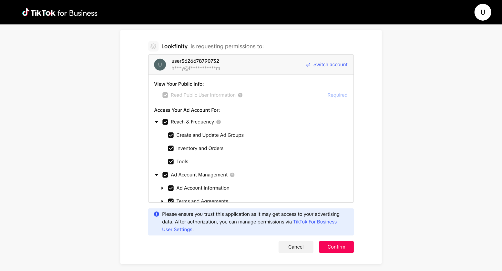Uncheck Create and Update Ad Groups
Image resolution: width=502 pixels, height=271 pixels.
pos(171,135)
